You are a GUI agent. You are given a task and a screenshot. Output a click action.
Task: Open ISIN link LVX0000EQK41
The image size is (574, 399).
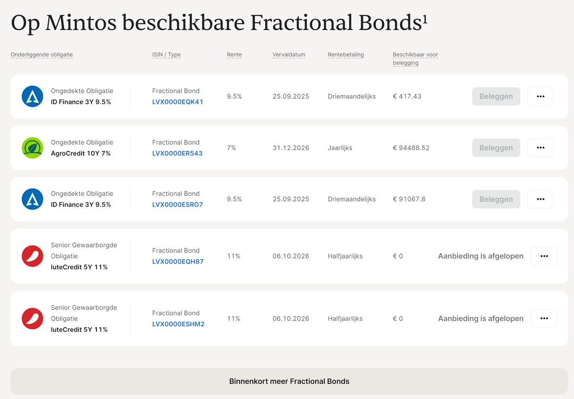point(178,102)
